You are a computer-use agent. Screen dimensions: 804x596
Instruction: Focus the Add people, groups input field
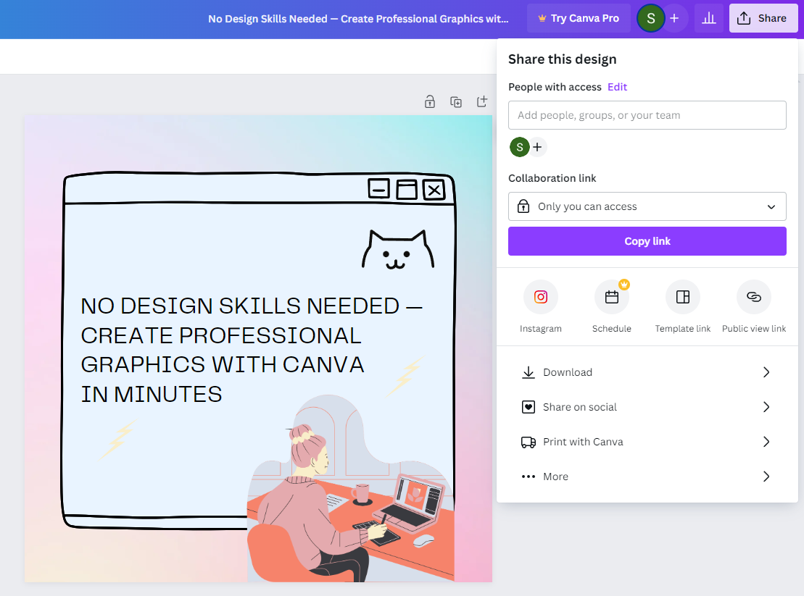[647, 115]
